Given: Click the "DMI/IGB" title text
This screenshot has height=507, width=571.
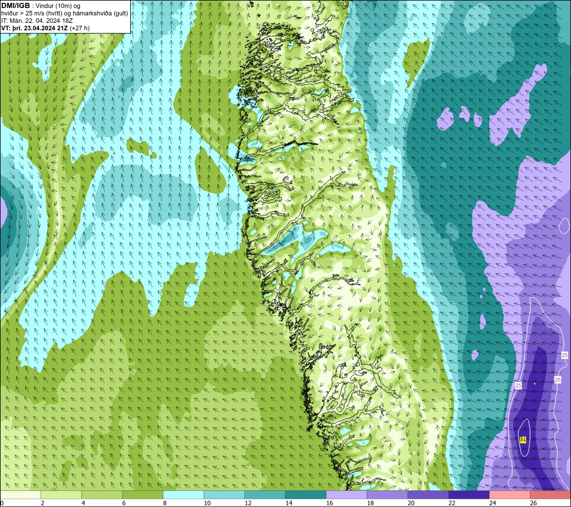Looking at the screenshot, I should [x=15, y=6].
